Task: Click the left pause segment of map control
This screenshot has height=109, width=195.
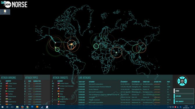Action: point(179,81)
